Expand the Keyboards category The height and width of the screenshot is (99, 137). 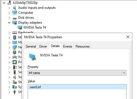tap(9, 33)
